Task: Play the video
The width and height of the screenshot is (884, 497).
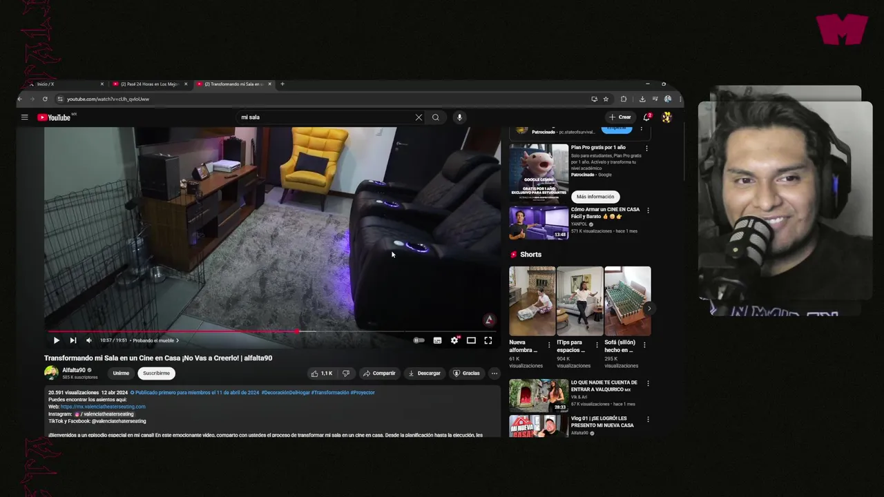Action: (x=57, y=340)
